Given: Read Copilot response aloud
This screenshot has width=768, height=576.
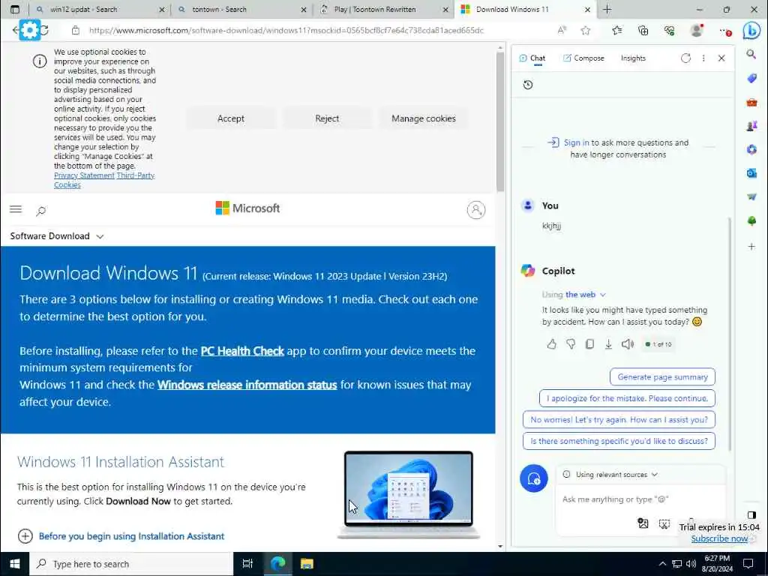Looking at the screenshot, I should coord(628,344).
